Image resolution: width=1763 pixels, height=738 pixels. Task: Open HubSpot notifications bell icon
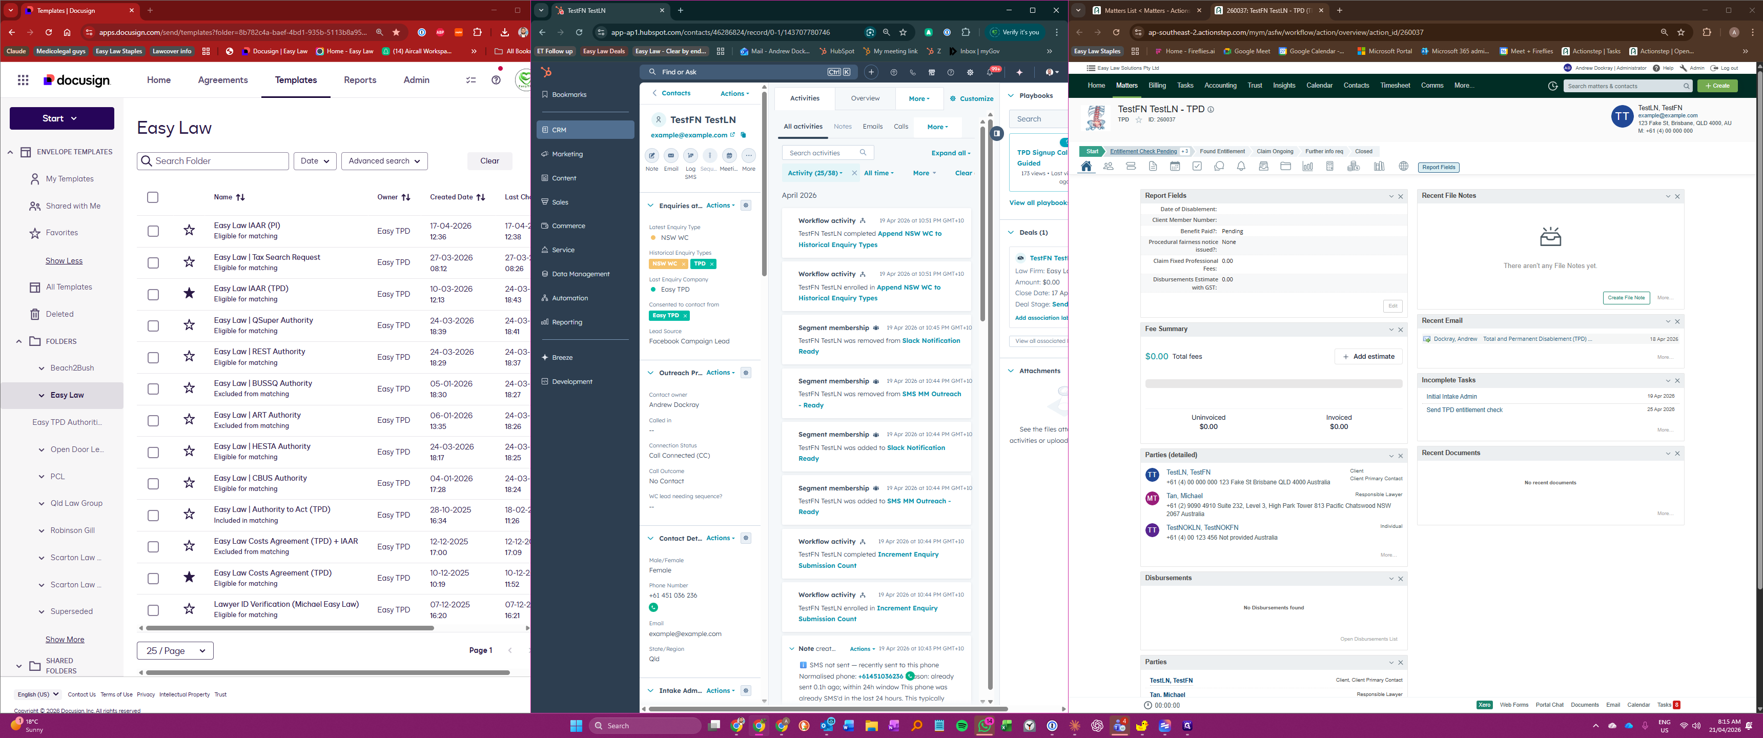[990, 72]
